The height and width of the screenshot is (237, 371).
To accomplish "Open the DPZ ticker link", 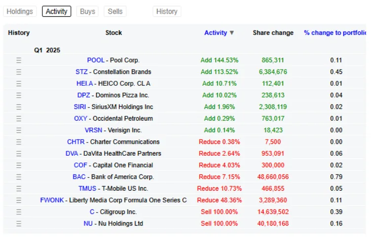I will (x=83, y=95).
